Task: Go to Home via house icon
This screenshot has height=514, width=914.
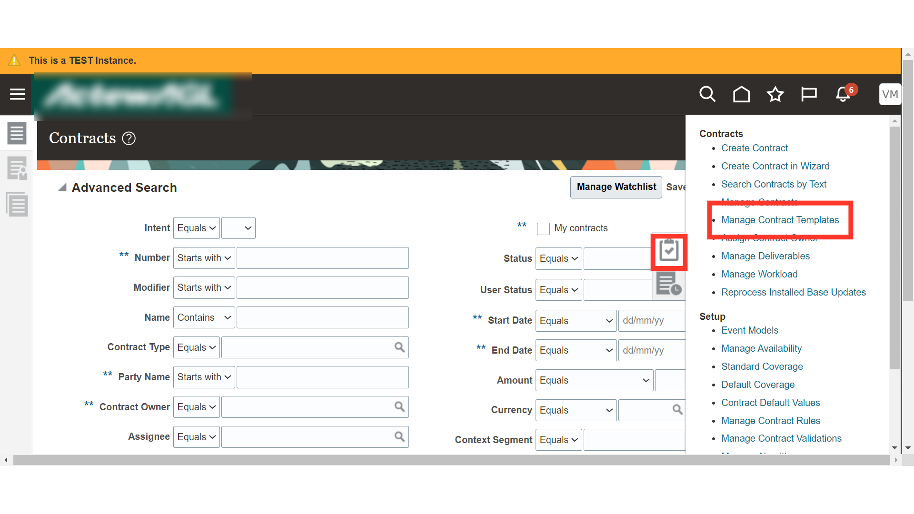Action: [741, 94]
